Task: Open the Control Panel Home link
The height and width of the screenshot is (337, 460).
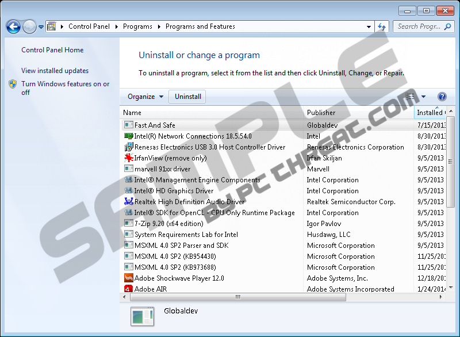Action: 52,50
